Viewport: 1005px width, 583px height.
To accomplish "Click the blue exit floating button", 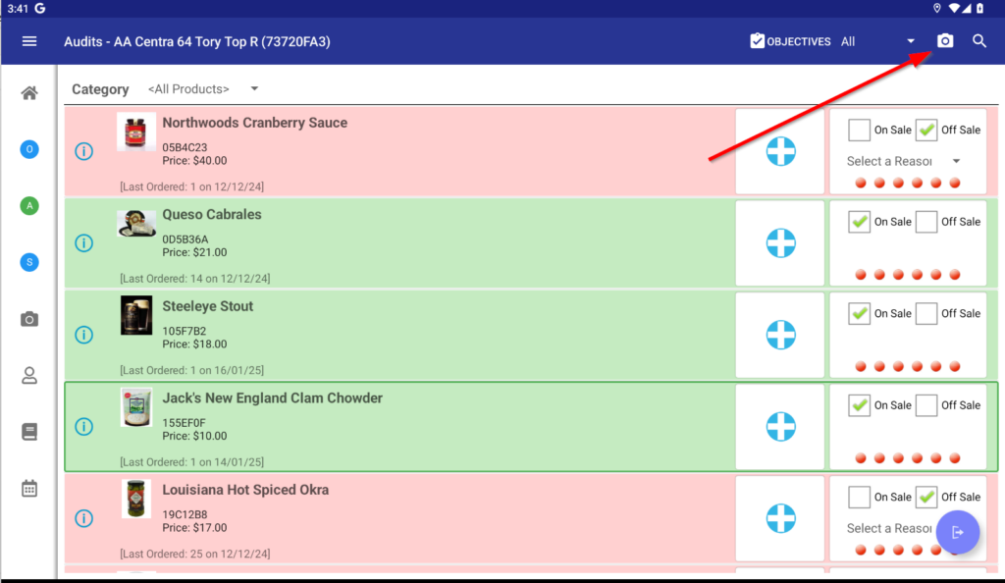I will point(957,532).
